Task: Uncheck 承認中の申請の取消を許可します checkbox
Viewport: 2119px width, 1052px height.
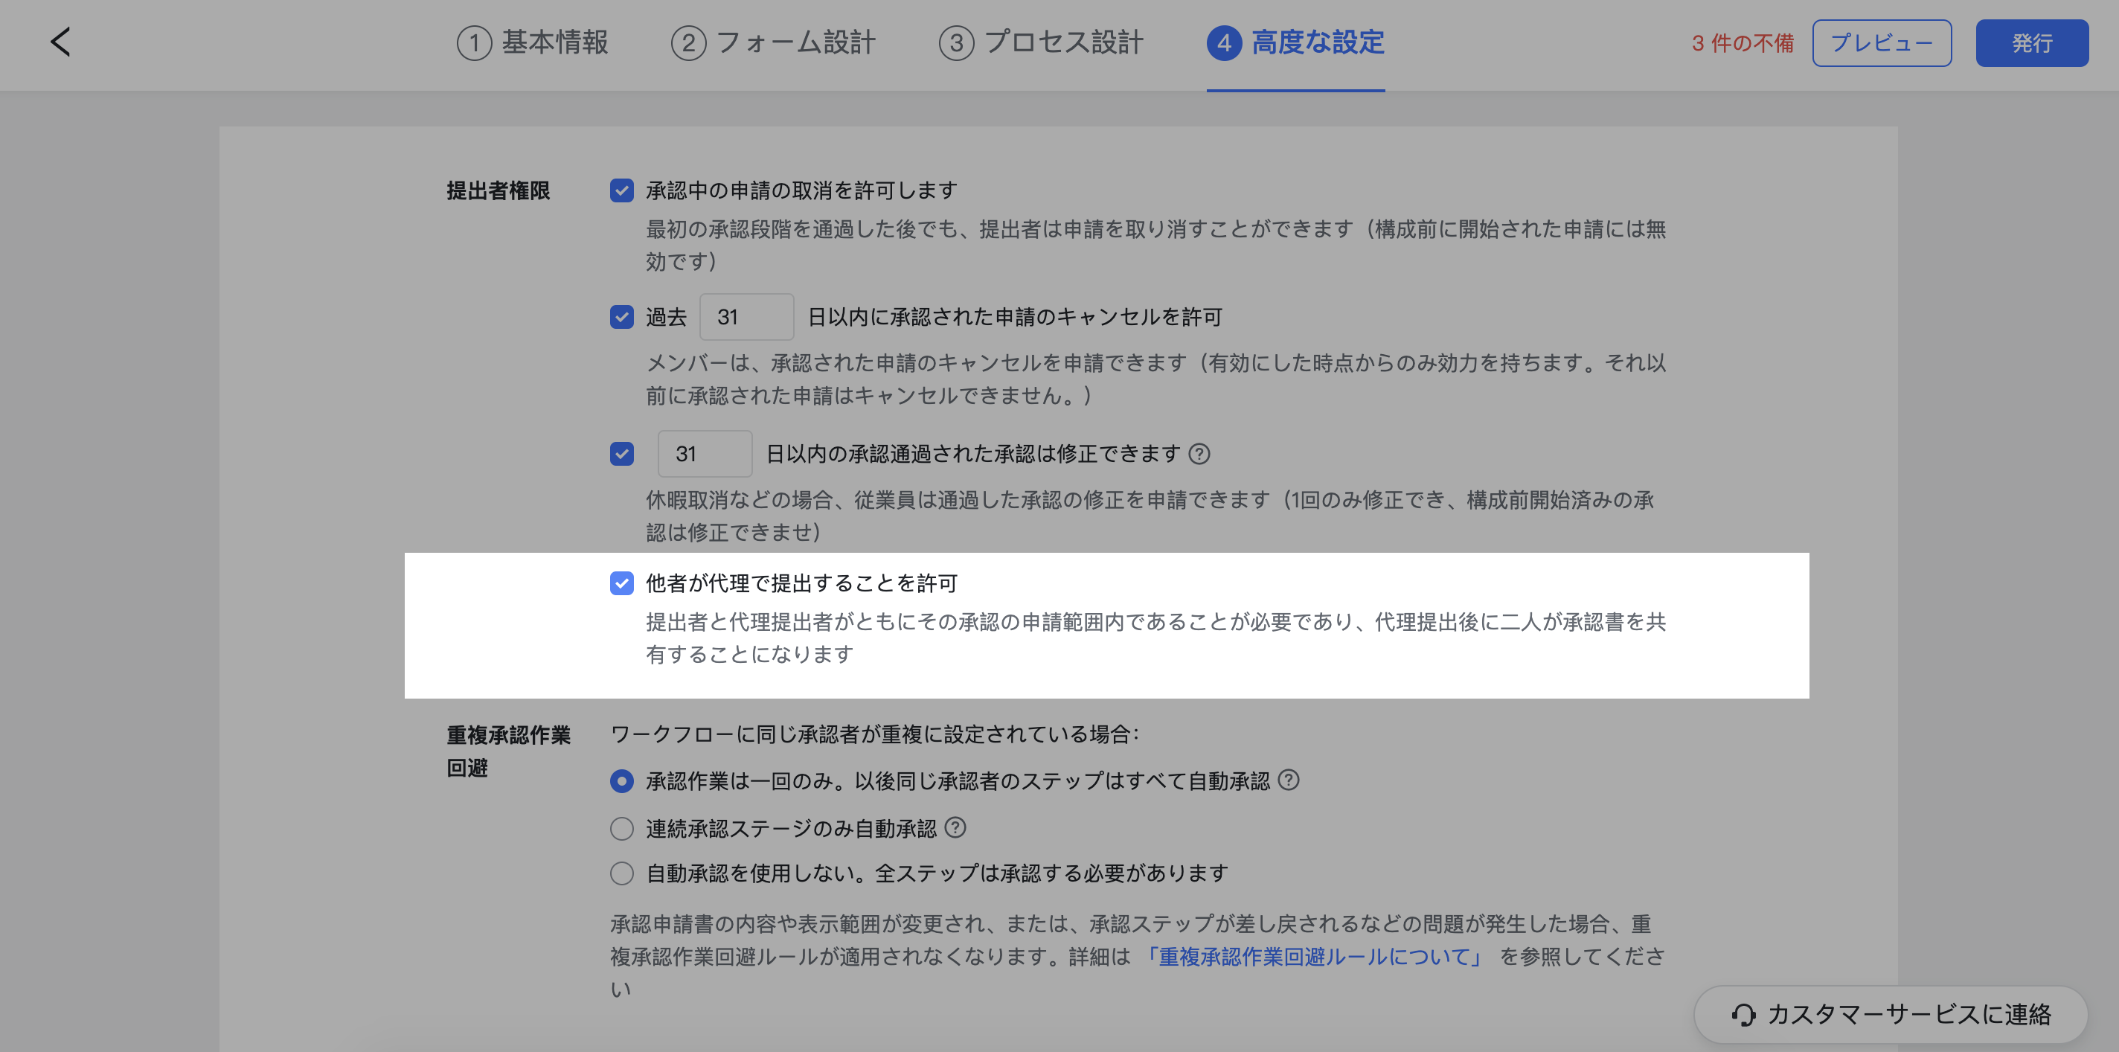Action: [x=622, y=190]
